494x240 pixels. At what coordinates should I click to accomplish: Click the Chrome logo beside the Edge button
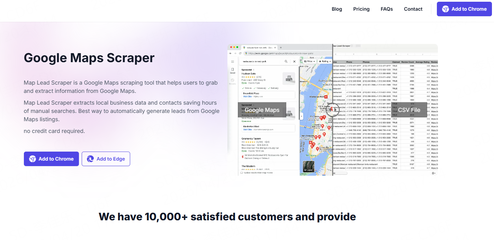tap(33, 159)
